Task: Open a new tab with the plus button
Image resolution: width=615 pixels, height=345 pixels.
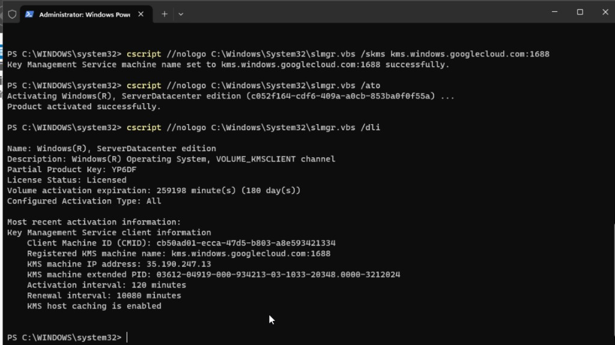Action: point(165,14)
